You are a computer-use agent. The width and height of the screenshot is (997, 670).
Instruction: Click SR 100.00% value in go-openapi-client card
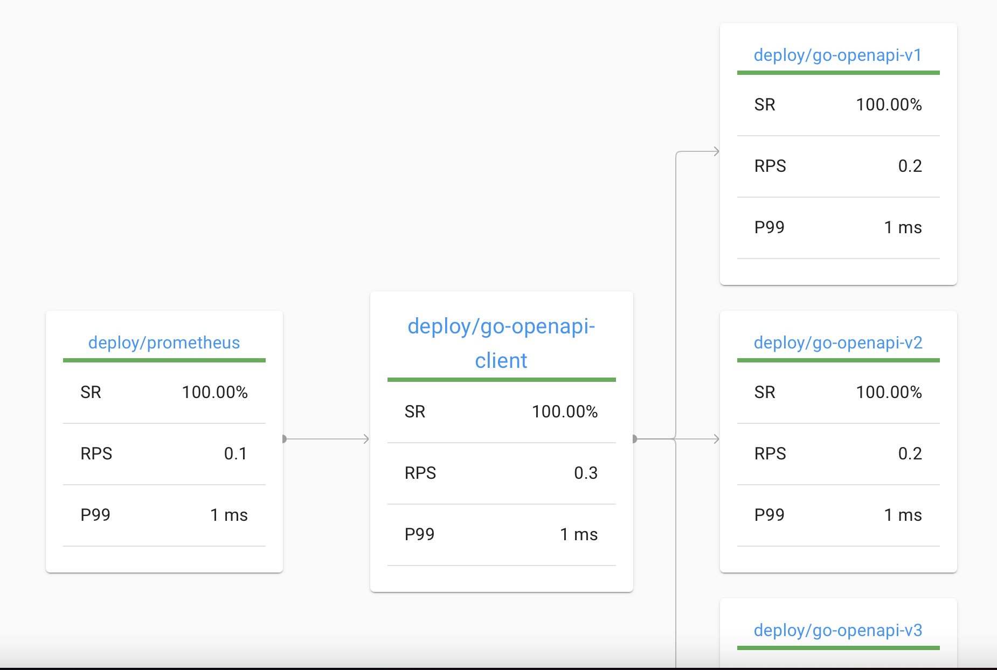tap(565, 411)
